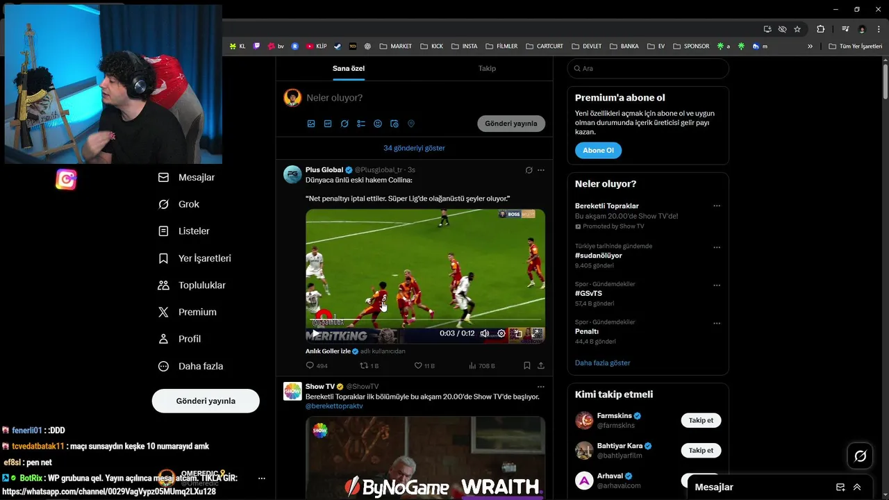The height and width of the screenshot is (500, 889).
Task: View analytics of Plus Global post (708 B)
Action: coord(482,365)
